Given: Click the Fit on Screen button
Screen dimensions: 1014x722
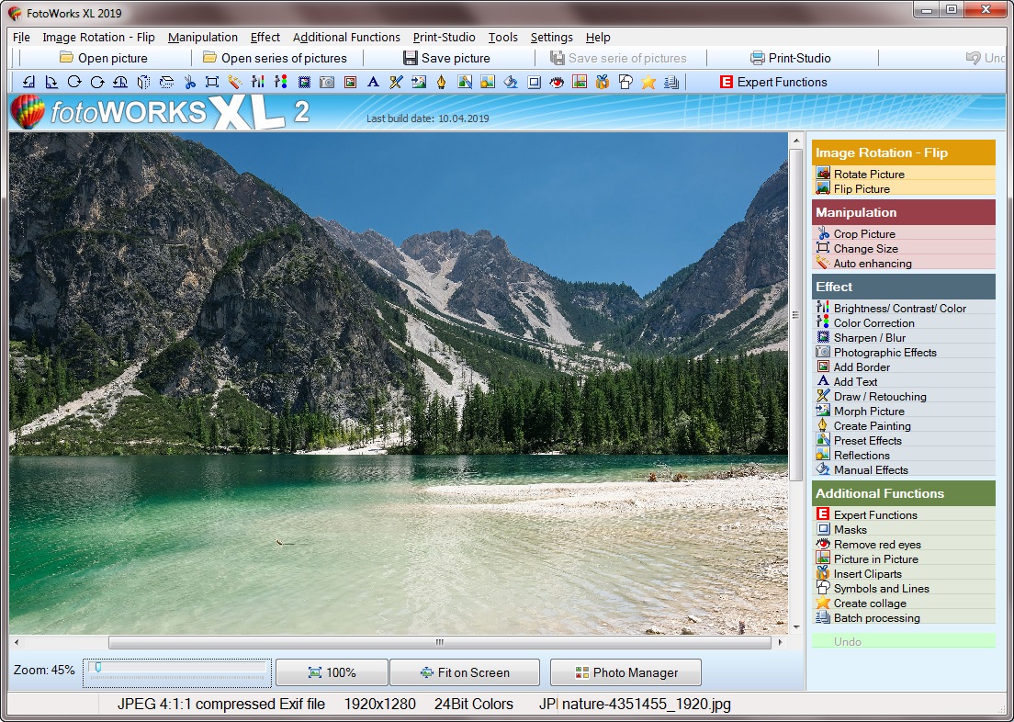Looking at the screenshot, I should [465, 672].
